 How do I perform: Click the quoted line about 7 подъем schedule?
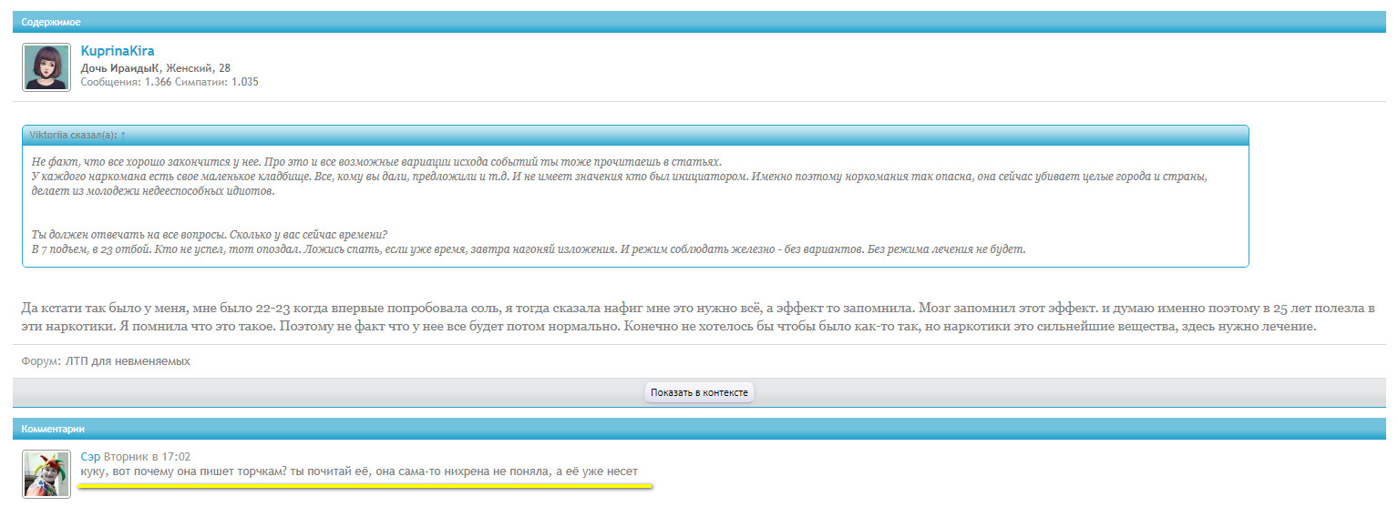529,248
